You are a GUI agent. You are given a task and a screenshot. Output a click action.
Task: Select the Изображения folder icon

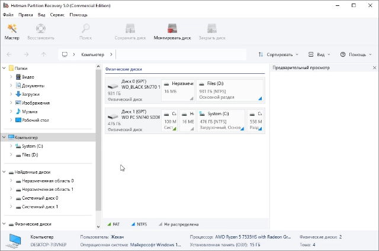[18, 103]
